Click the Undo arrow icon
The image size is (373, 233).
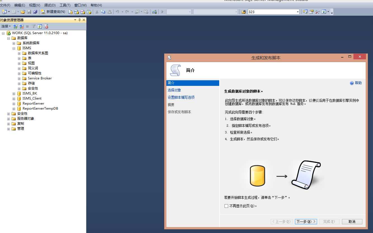(117, 12)
